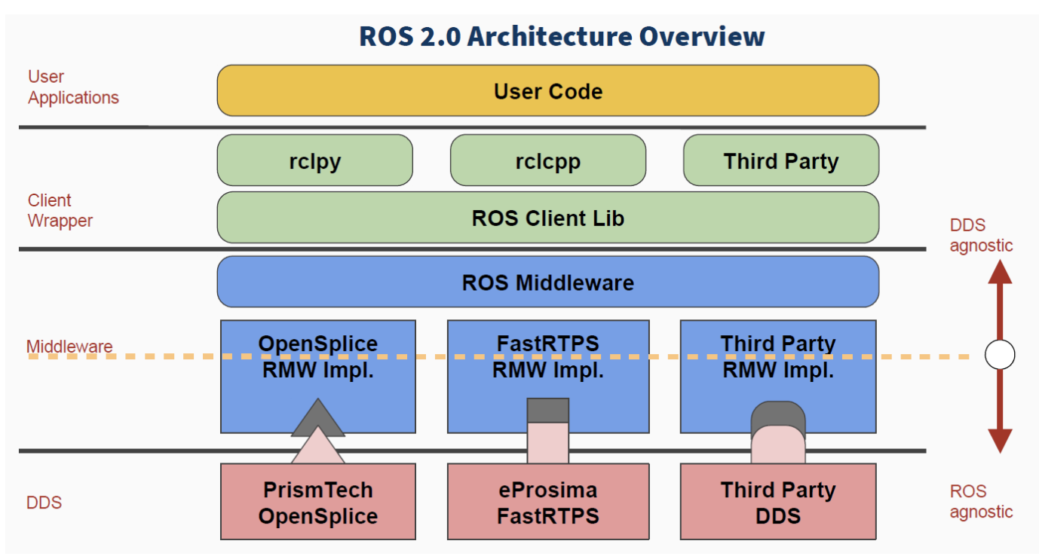Select the Third Party RMW Impl. box

point(778,377)
